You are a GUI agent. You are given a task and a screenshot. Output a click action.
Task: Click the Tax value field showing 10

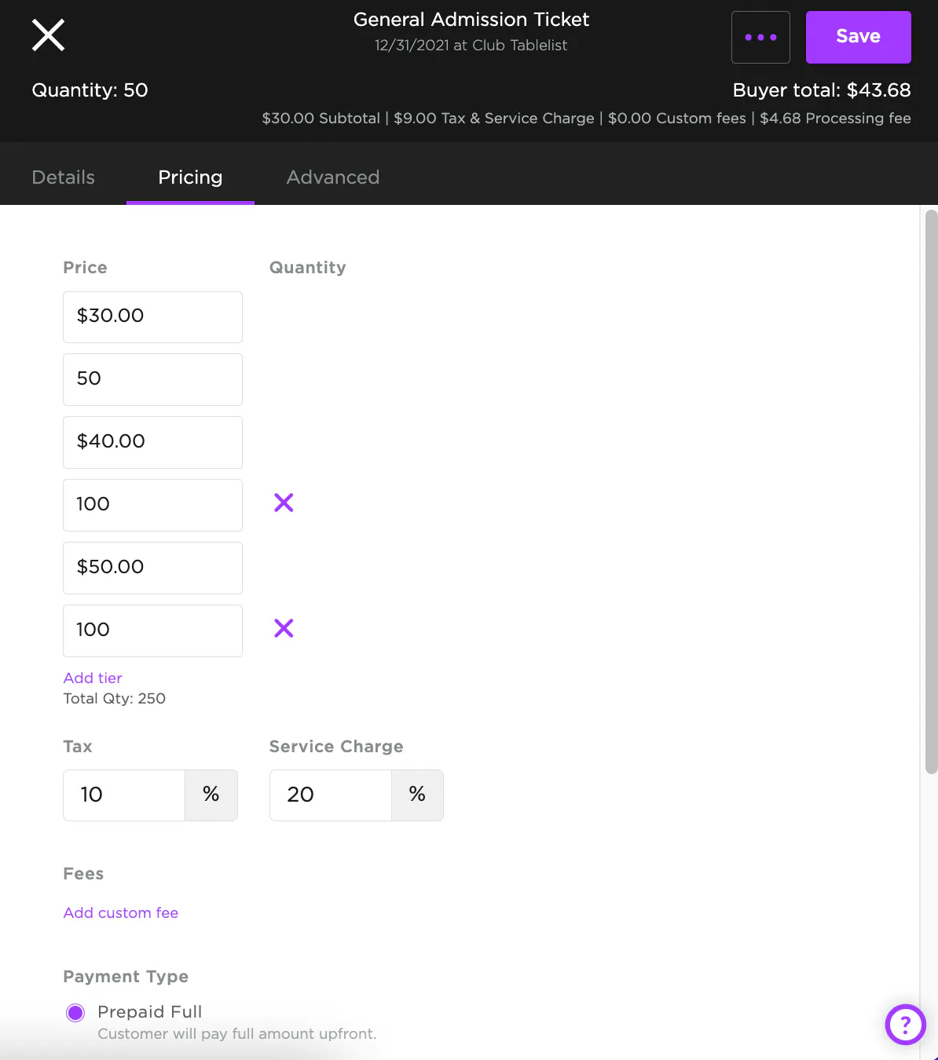[x=124, y=795]
